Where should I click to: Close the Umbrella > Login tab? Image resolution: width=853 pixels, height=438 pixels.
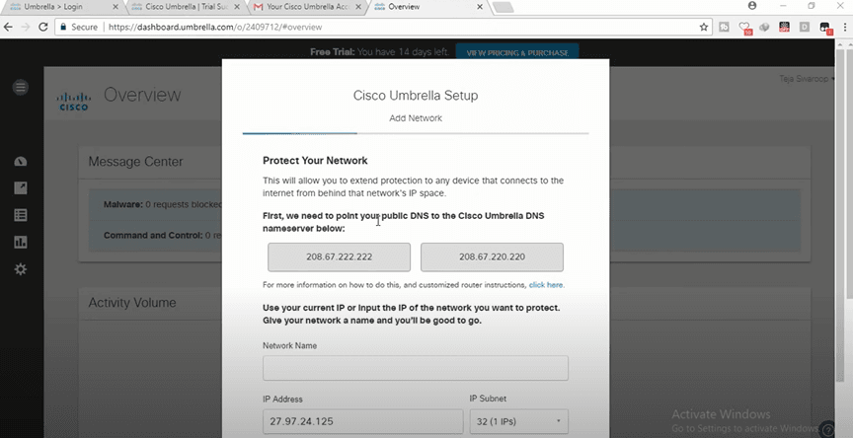pos(115,7)
